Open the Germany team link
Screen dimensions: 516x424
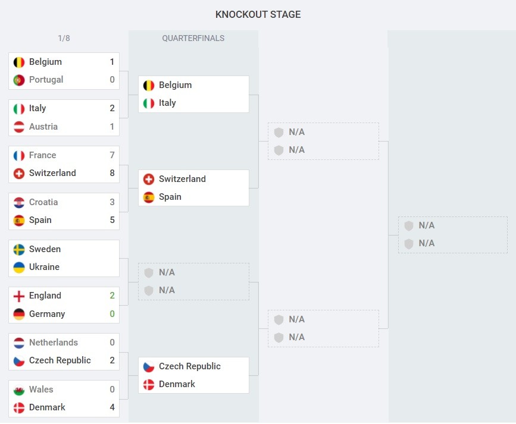(x=47, y=314)
